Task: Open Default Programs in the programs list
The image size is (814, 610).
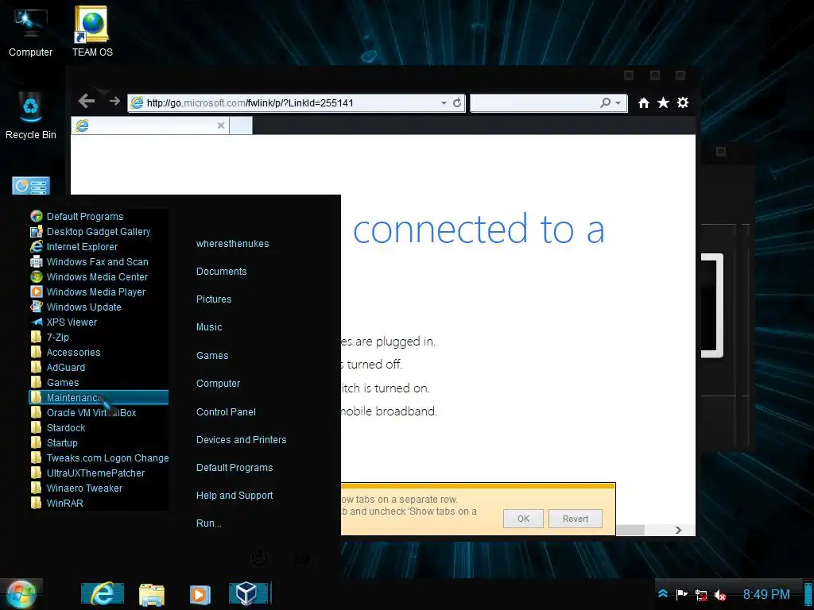Action: tap(99, 216)
